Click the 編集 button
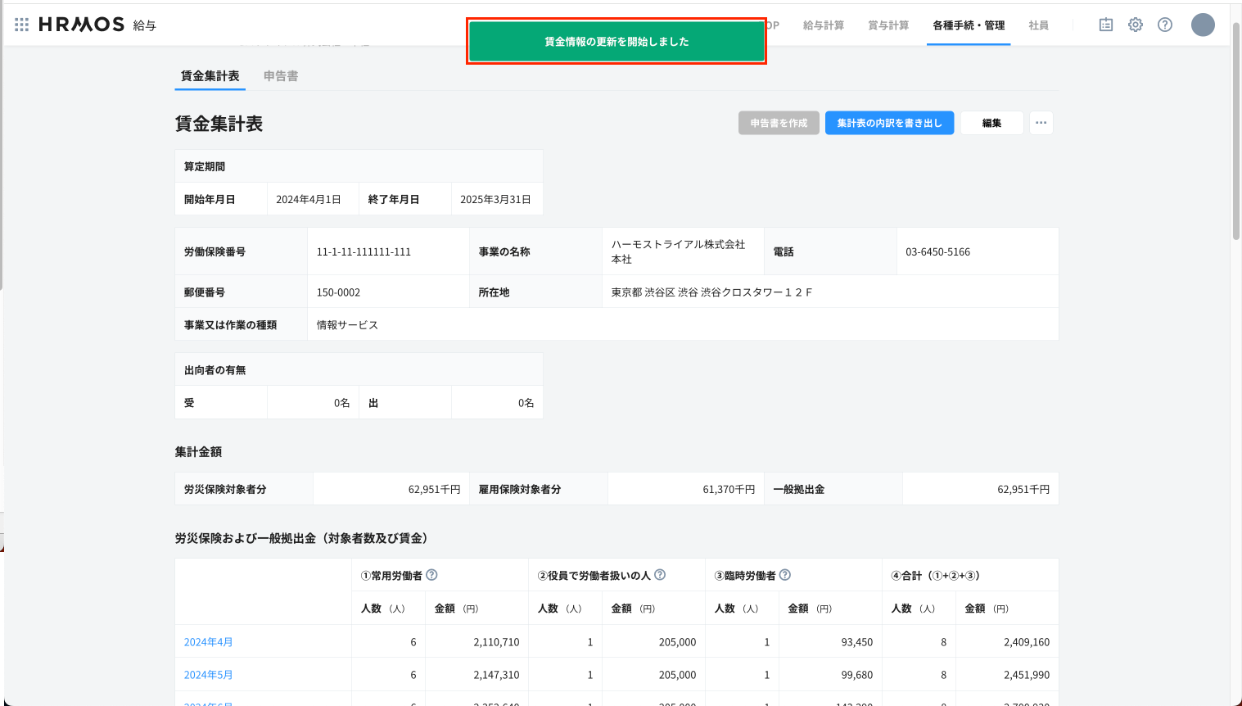This screenshot has height=706, width=1242. click(991, 123)
